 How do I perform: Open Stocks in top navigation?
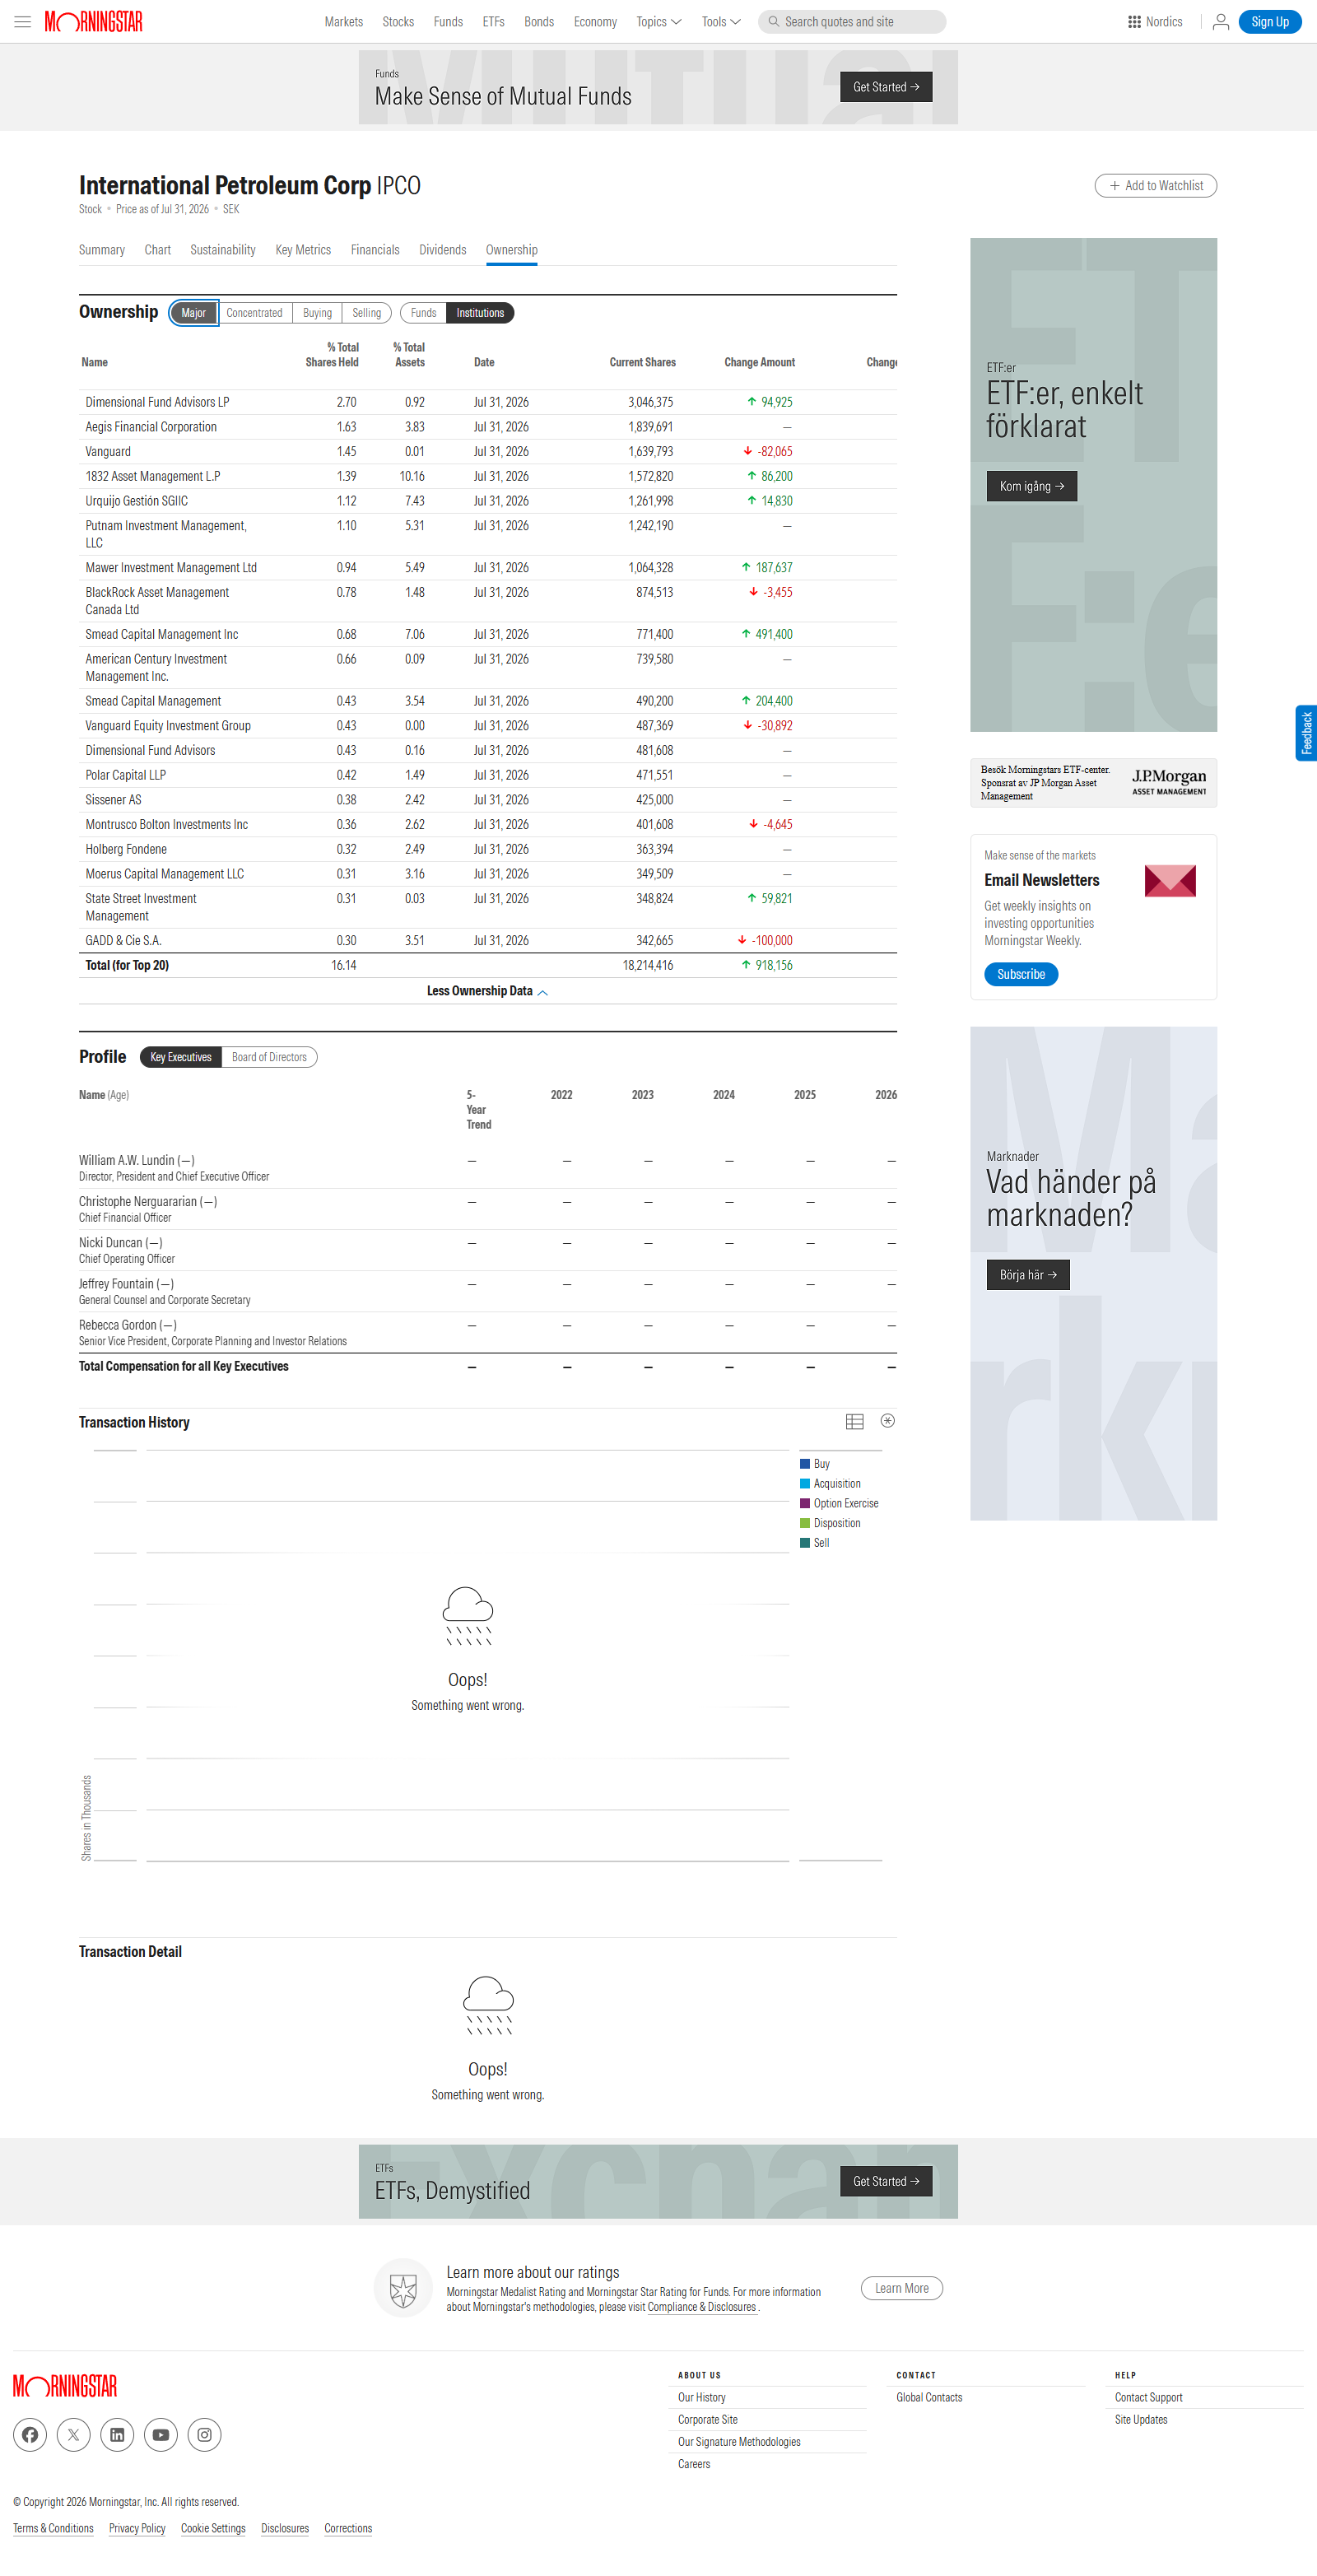(x=398, y=22)
